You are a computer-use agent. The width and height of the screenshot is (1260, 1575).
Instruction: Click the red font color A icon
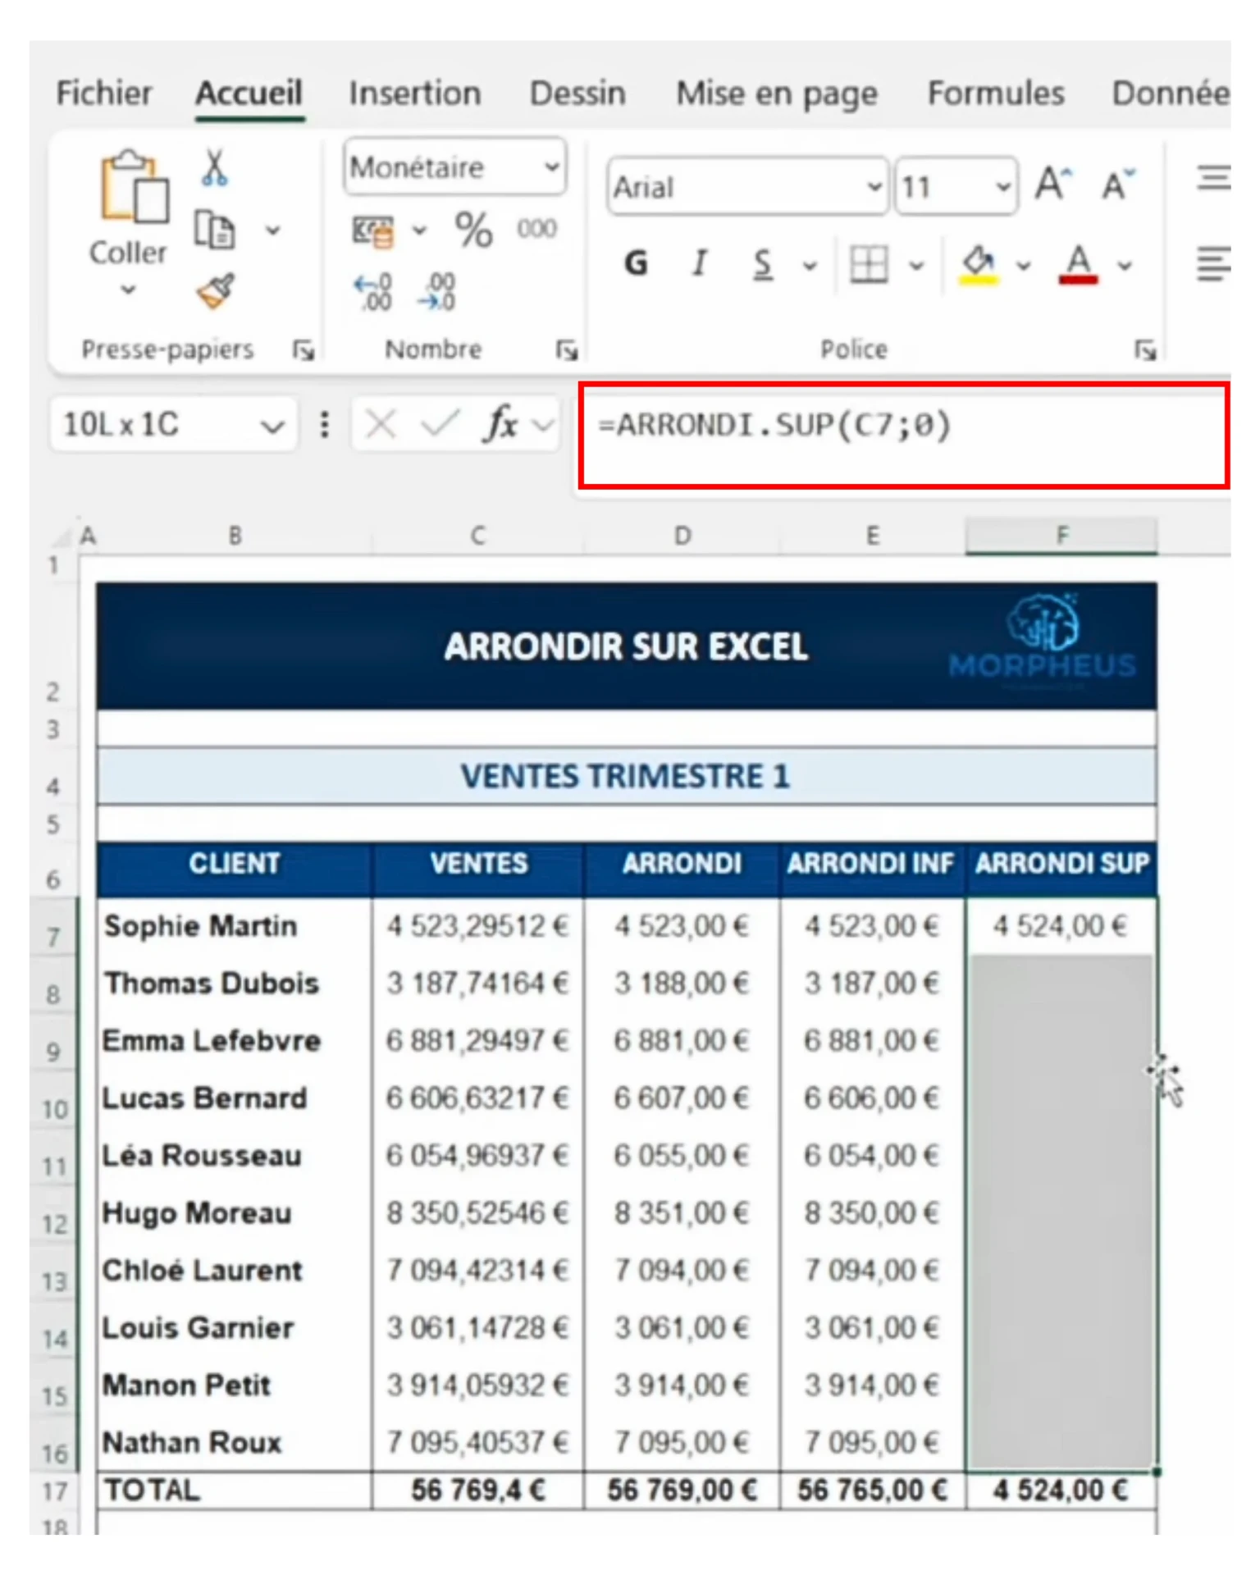(x=1079, y=264)
